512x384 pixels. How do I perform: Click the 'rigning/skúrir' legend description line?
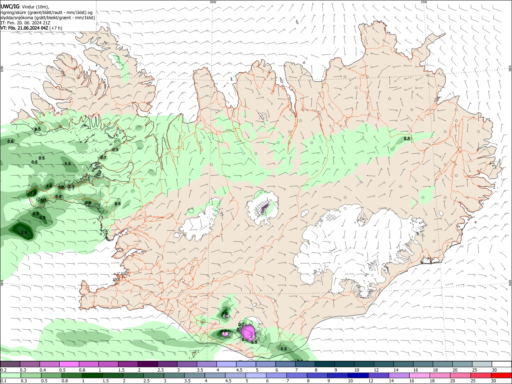pyautogui.click(x=46, y=12)
